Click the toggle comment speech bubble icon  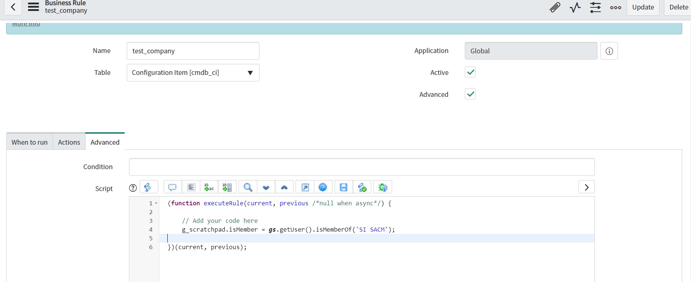pos(172,187)
